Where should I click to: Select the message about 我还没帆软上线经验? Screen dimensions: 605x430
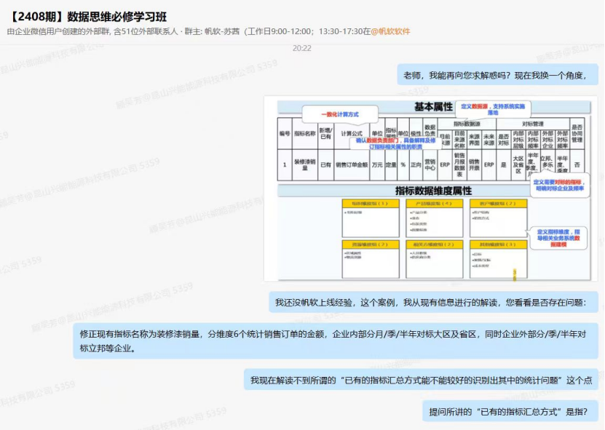[x=435, y=303]
